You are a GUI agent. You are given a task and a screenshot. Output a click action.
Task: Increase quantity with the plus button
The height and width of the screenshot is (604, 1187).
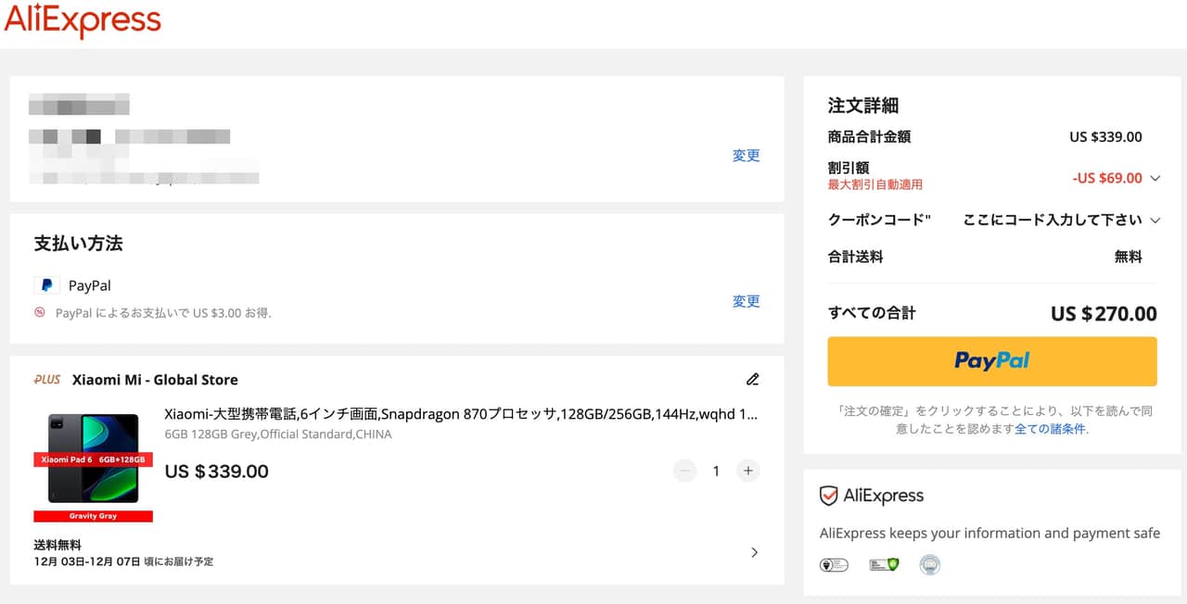tap(747, 471)
